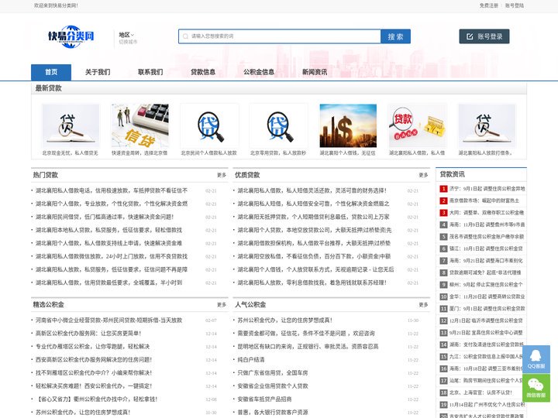Image resolution: width=558 pixels, height=418 pixels.
Task: Open the 信贷 calculator thumbnail
Action: [x=139, y=126]
